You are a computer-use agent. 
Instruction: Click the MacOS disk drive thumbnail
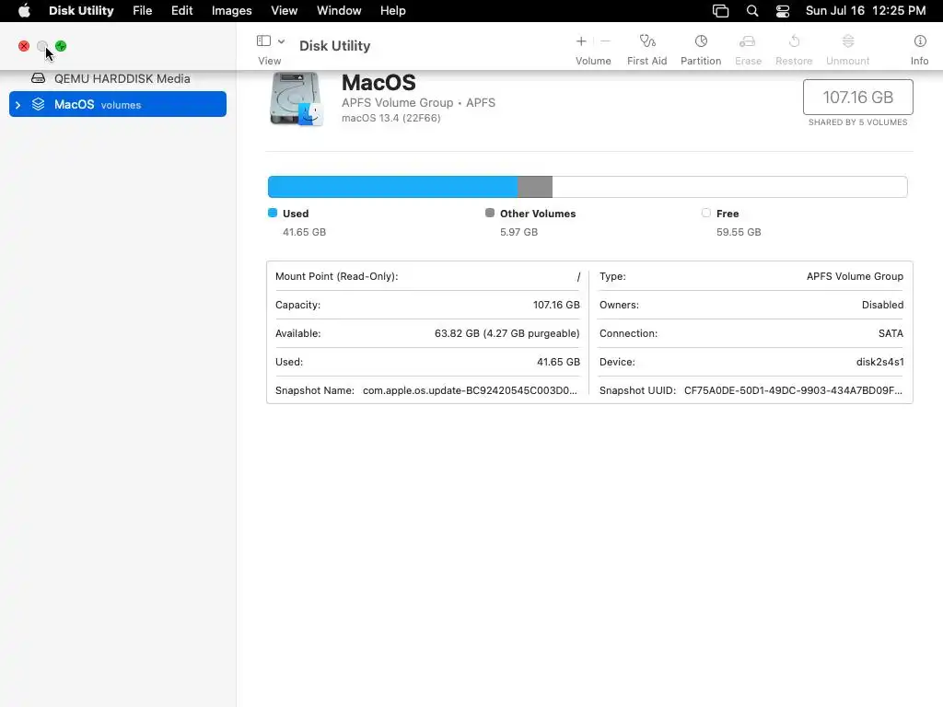(296, 99)
